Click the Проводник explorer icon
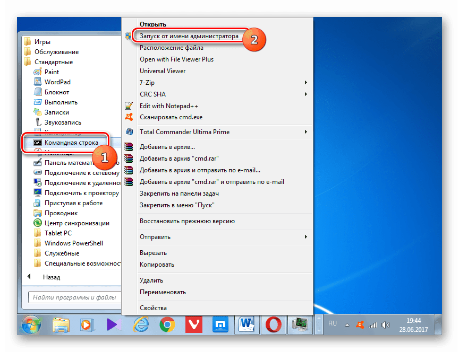This screenshot has height=352, width=459. (x=38, y=213)
